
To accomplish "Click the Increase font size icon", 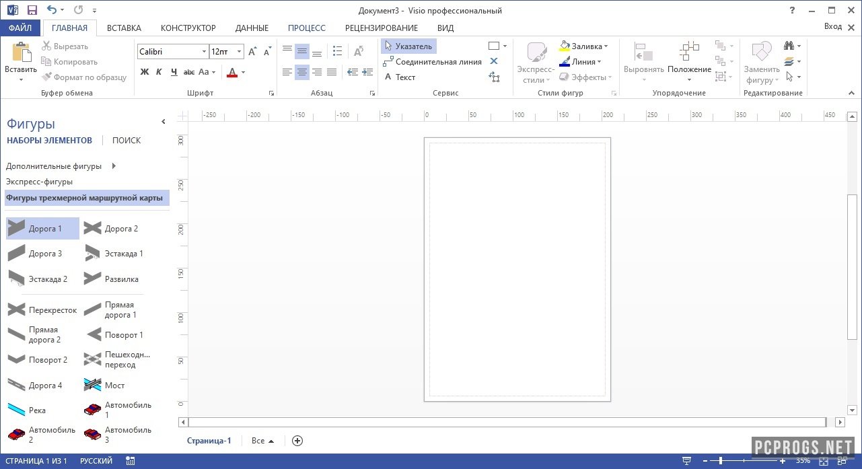I will [252, 52].
